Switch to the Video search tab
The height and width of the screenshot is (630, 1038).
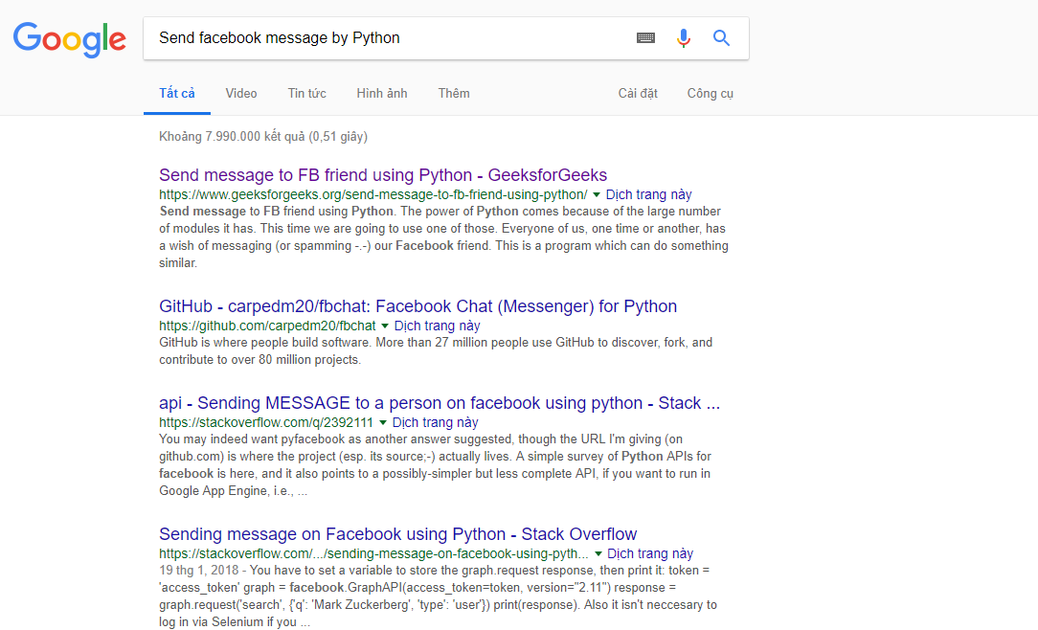(240, 93)
